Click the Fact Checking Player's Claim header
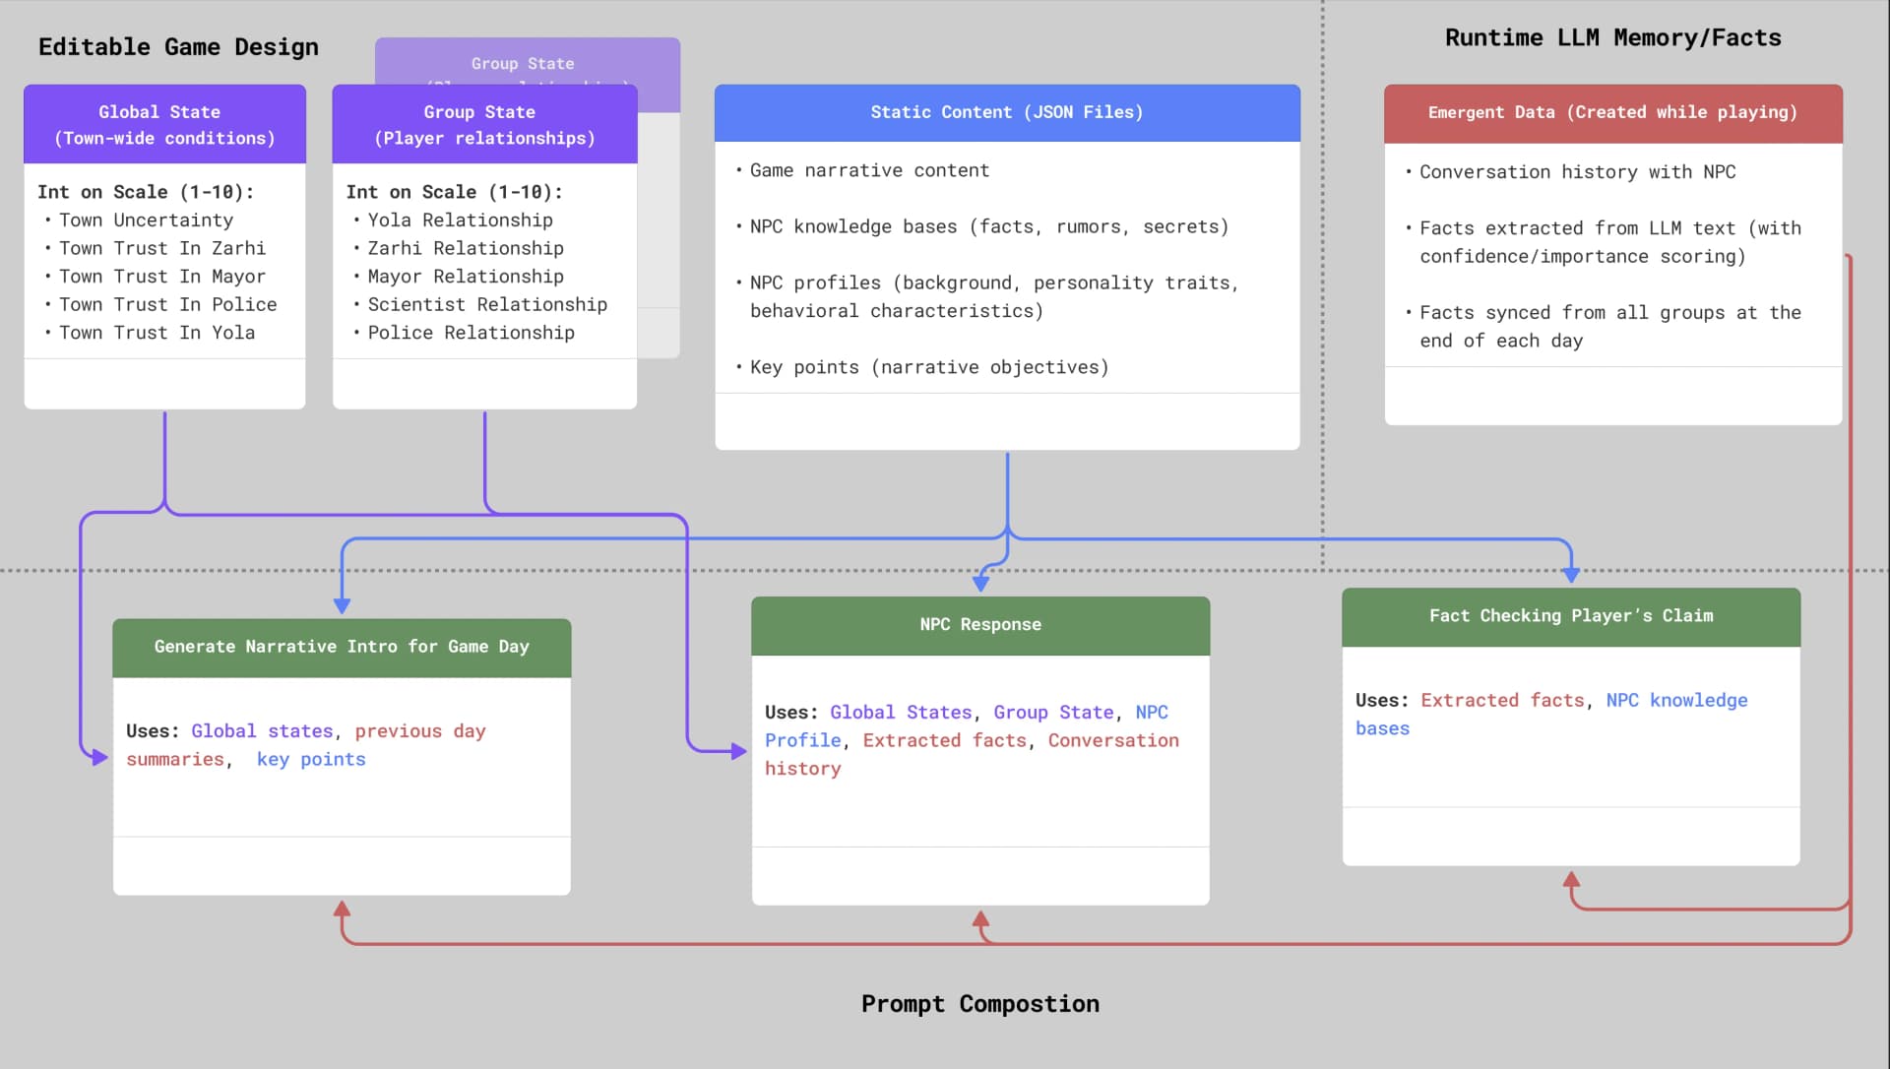The image size is (1890, 1069). 1570,616
